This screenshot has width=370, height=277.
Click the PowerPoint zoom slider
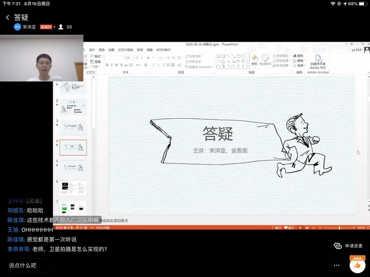339,228
